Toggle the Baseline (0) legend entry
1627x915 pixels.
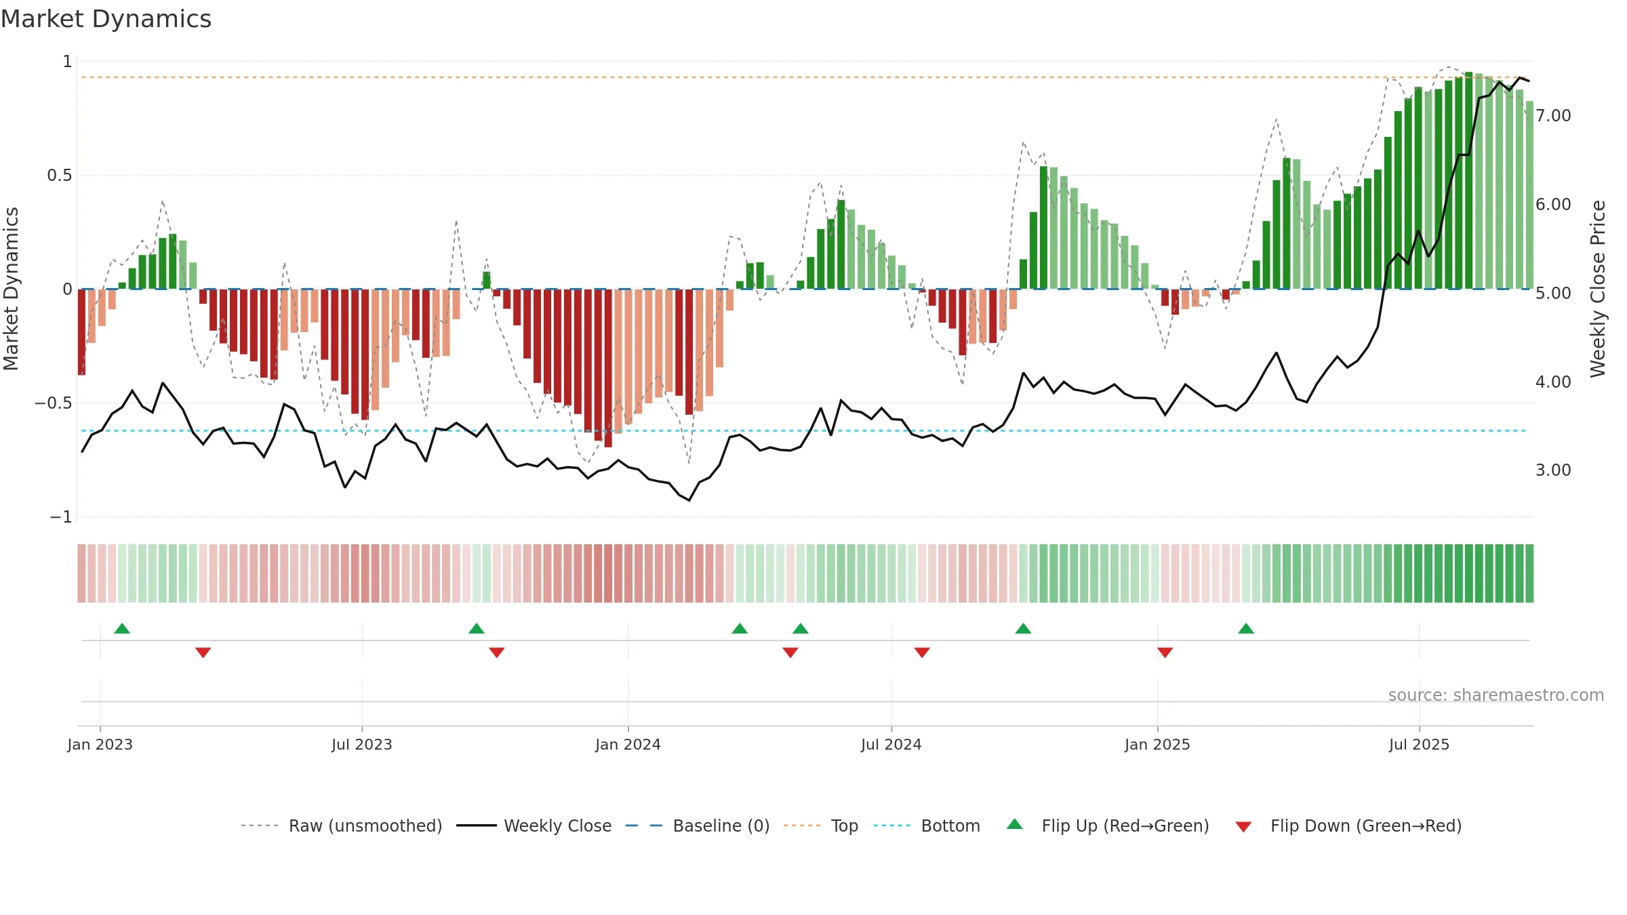click(x=698, y=826)
